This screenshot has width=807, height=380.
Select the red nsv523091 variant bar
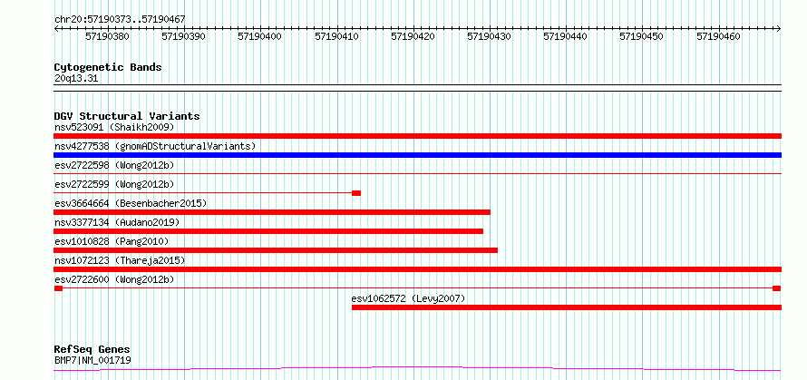(417, 136)
